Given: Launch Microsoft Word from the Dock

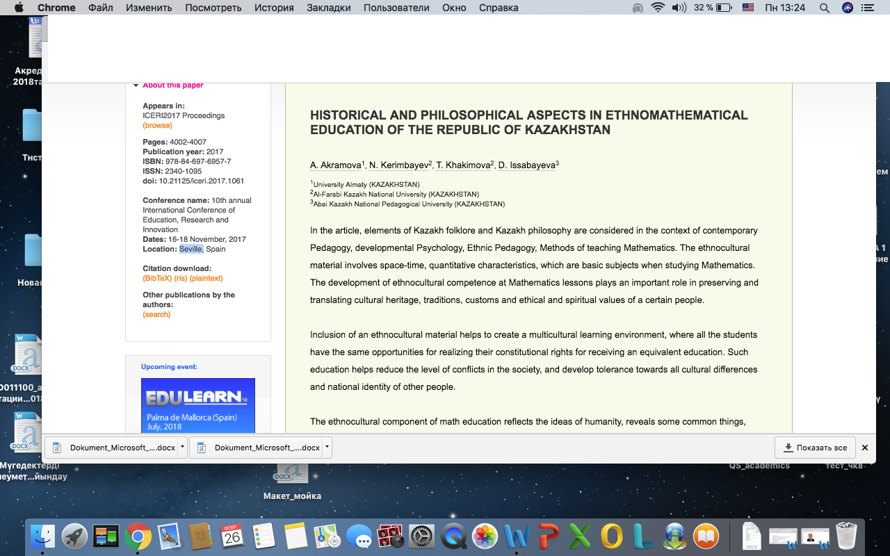Looking at the screenshot, I should [x=517, y=537].
